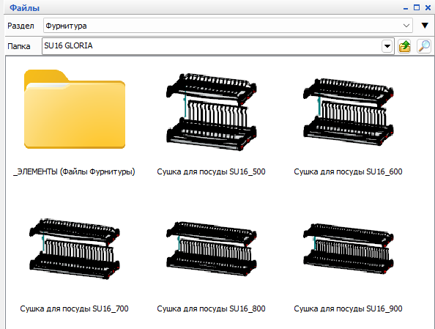Screen dimensions: 435x329
Task: Select the SU16_900 dish rack image
Action: [349, 248]
